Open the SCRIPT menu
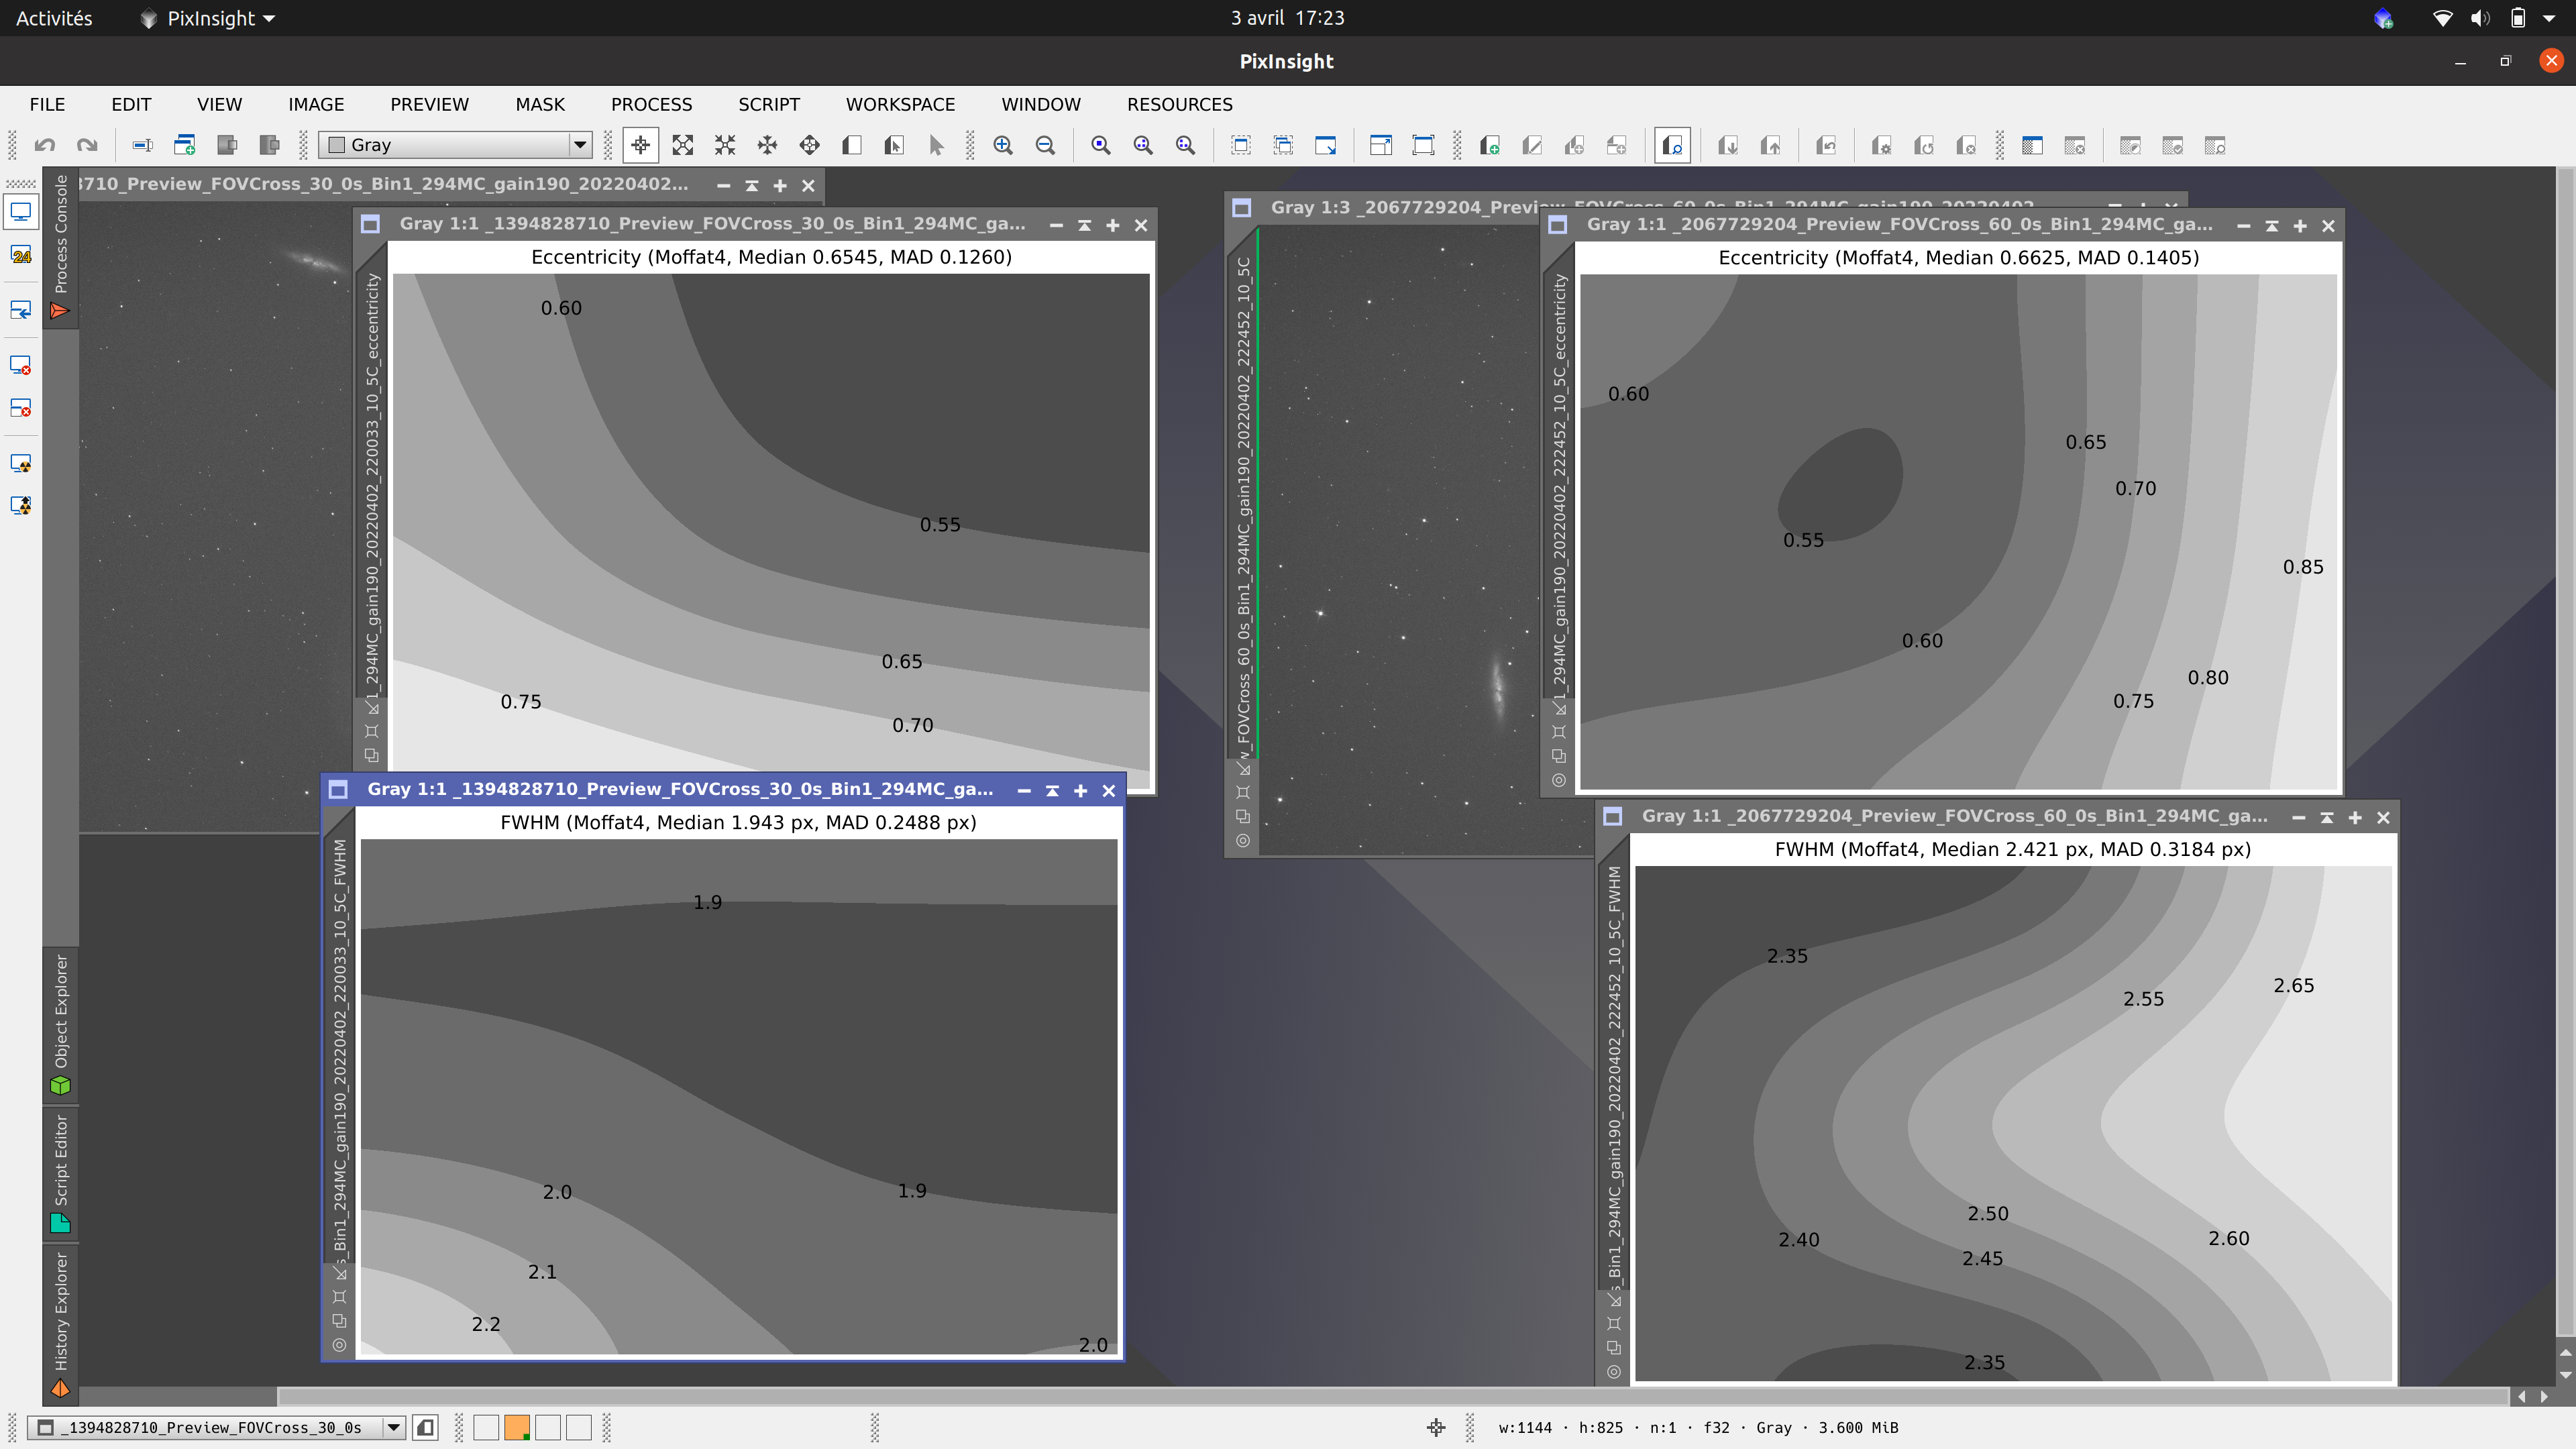The height and width of the screenshot is (1449, 2576). [768, 104]
